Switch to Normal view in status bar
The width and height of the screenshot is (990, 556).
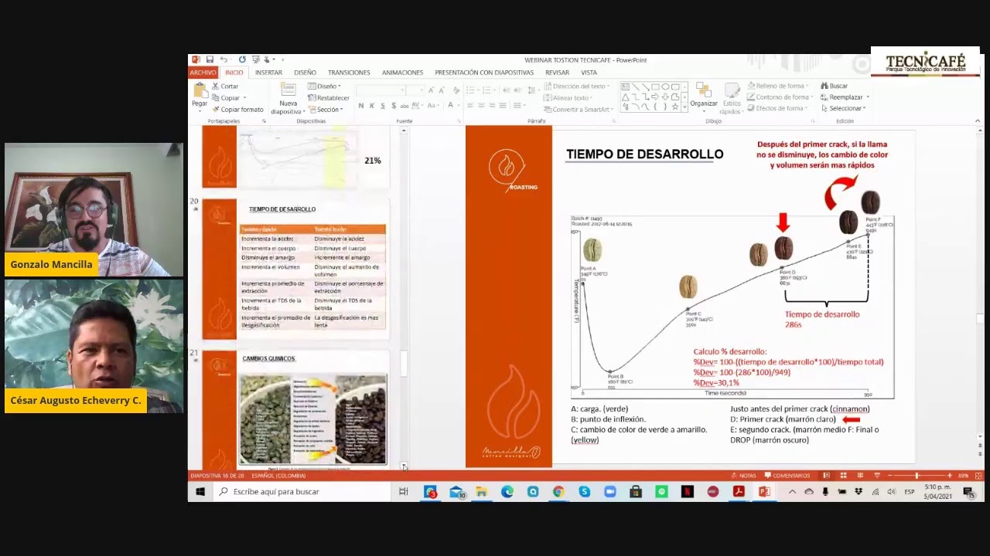(826, 476)
